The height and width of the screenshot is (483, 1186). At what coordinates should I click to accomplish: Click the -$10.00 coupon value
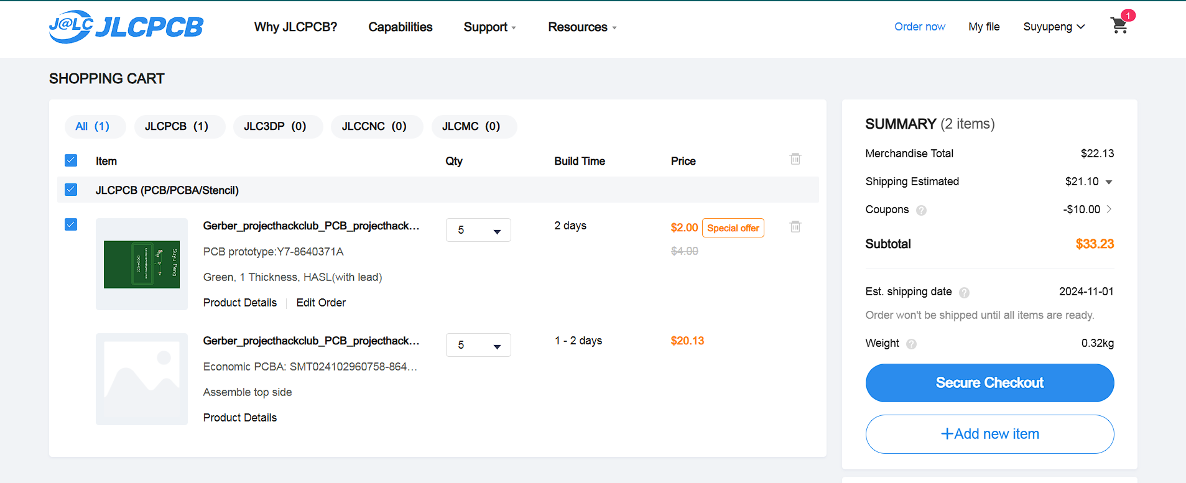[1082, 209]
